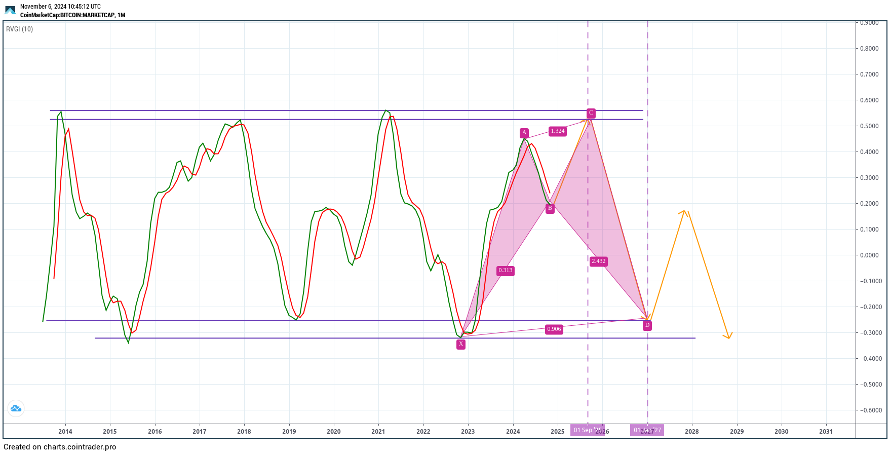Select the pattern point labeled X

[x=461, y=344]
